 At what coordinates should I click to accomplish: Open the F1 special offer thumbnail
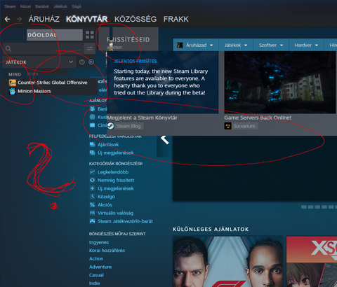228,261
